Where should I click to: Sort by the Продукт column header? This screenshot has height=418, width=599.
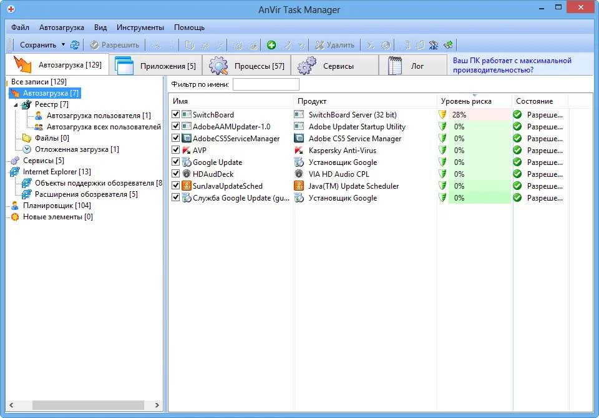(365, 101)
